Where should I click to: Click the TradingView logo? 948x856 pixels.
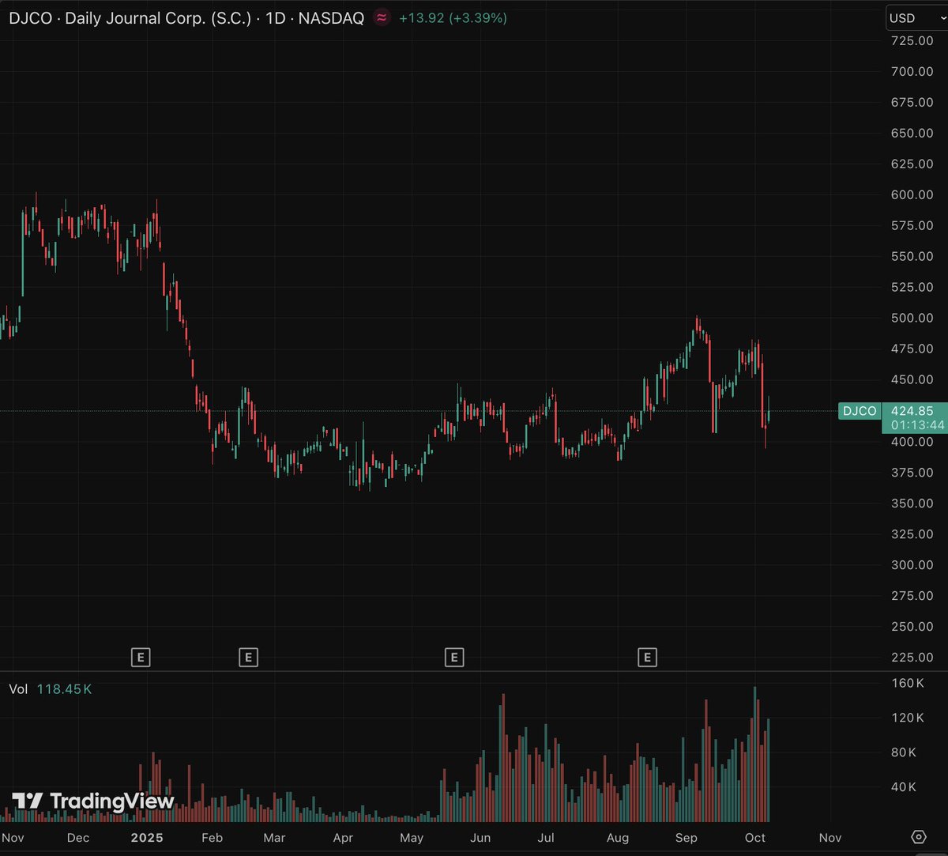(x=93, y=801)
